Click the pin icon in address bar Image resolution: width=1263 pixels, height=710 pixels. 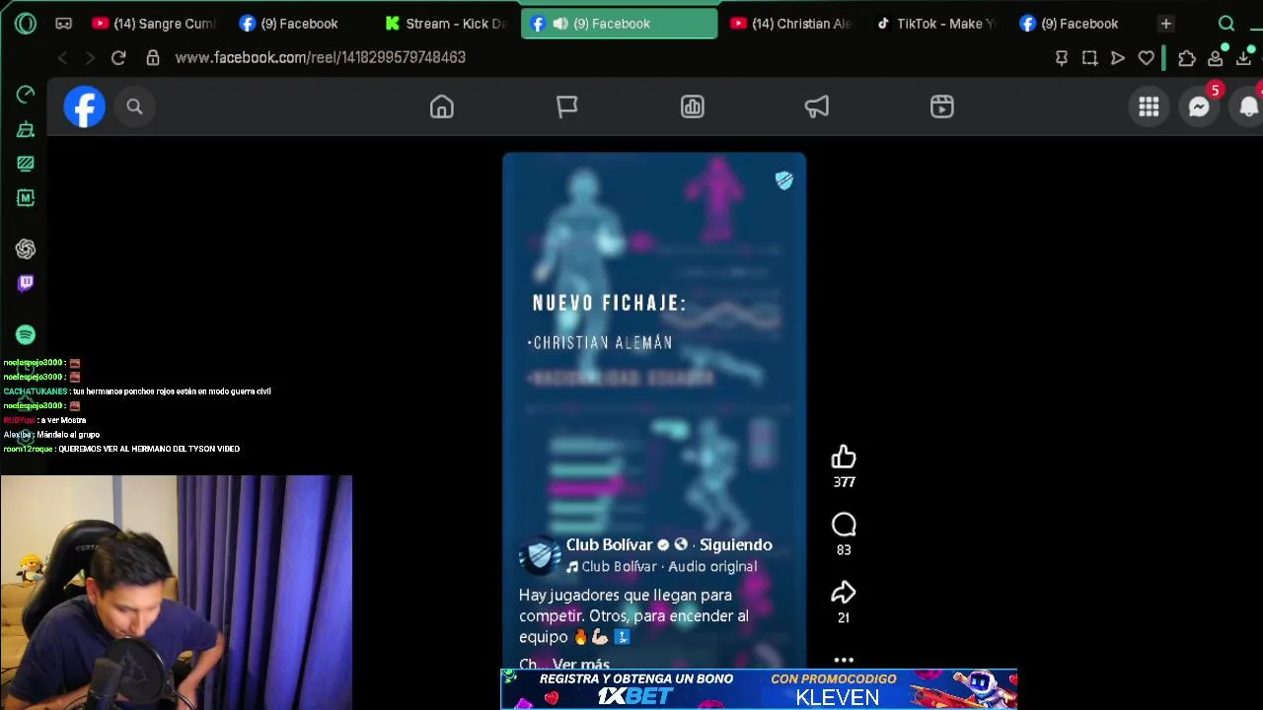click(1062, 58)
